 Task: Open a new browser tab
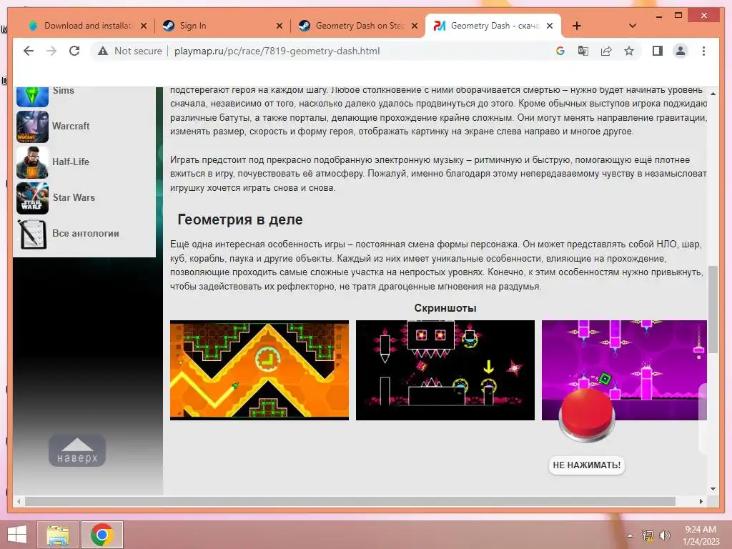577,26
